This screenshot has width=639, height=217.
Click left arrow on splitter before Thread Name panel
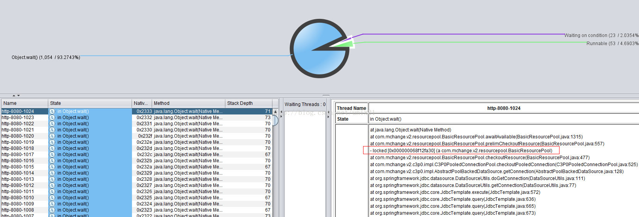328,112
